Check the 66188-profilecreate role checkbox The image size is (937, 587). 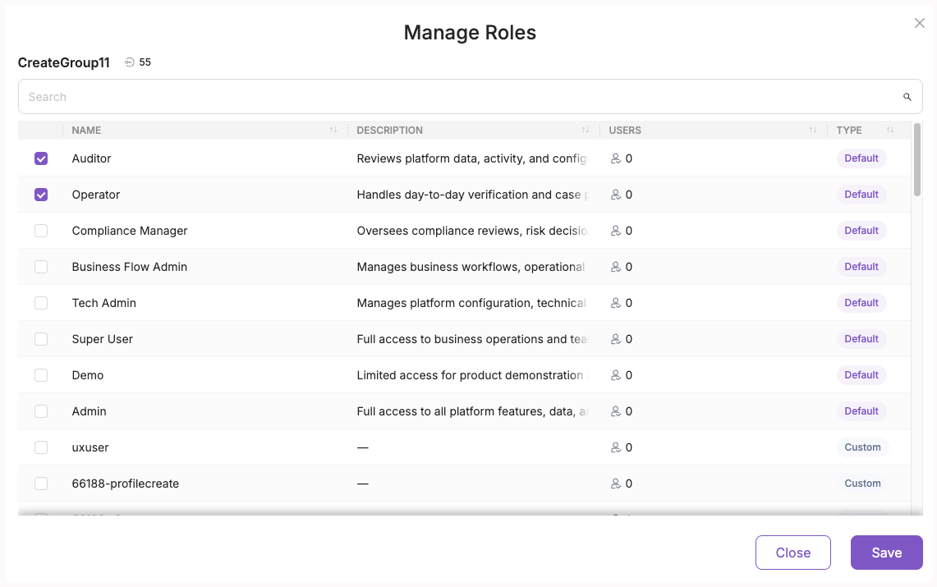40,484
